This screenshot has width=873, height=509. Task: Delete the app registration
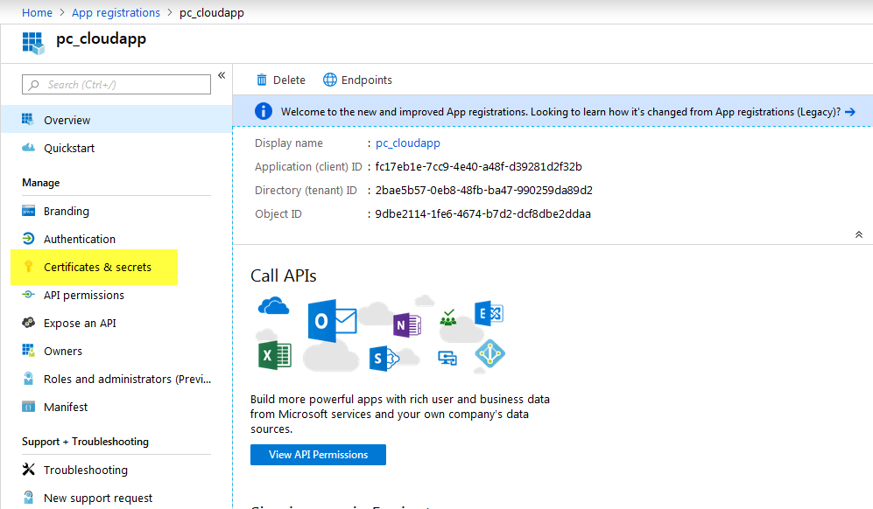tap(280, 80)
